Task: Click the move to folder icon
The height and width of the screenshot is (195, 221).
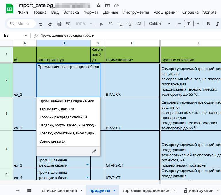Action: point(108,6)
